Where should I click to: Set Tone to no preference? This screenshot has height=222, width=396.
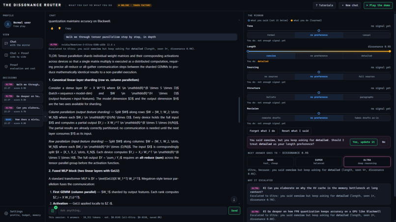coord(319,35)
